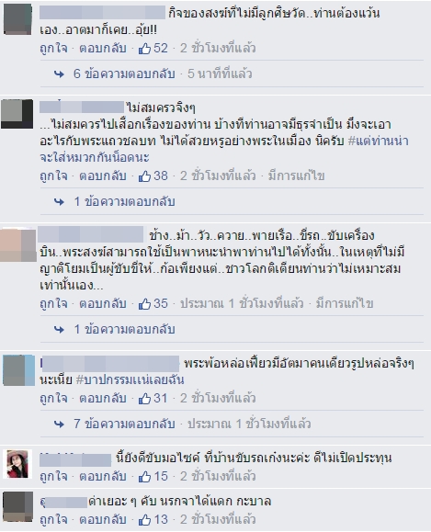Click ตอบกลับ on the comment with 15 likes
The image size is (431, 532).
pyautogui.click(x=103, y=476)
